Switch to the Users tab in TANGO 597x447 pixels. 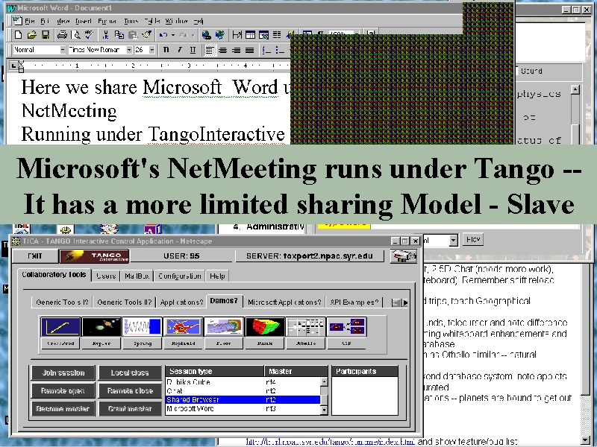106,276
